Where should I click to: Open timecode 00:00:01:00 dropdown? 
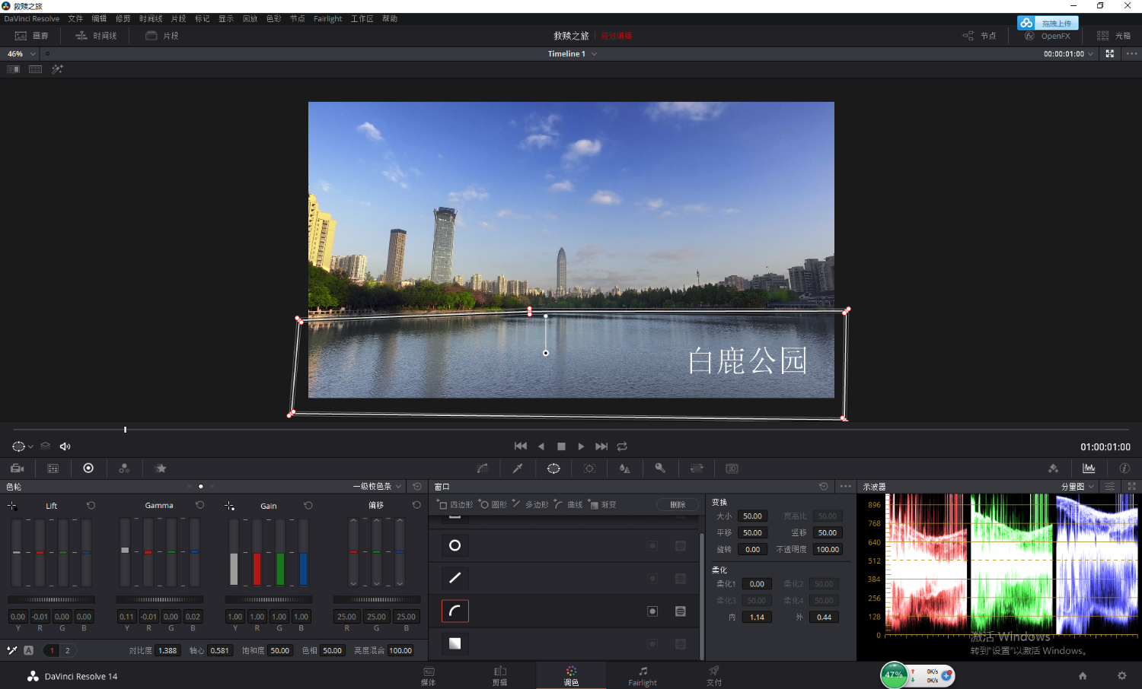click(1069, 54)
